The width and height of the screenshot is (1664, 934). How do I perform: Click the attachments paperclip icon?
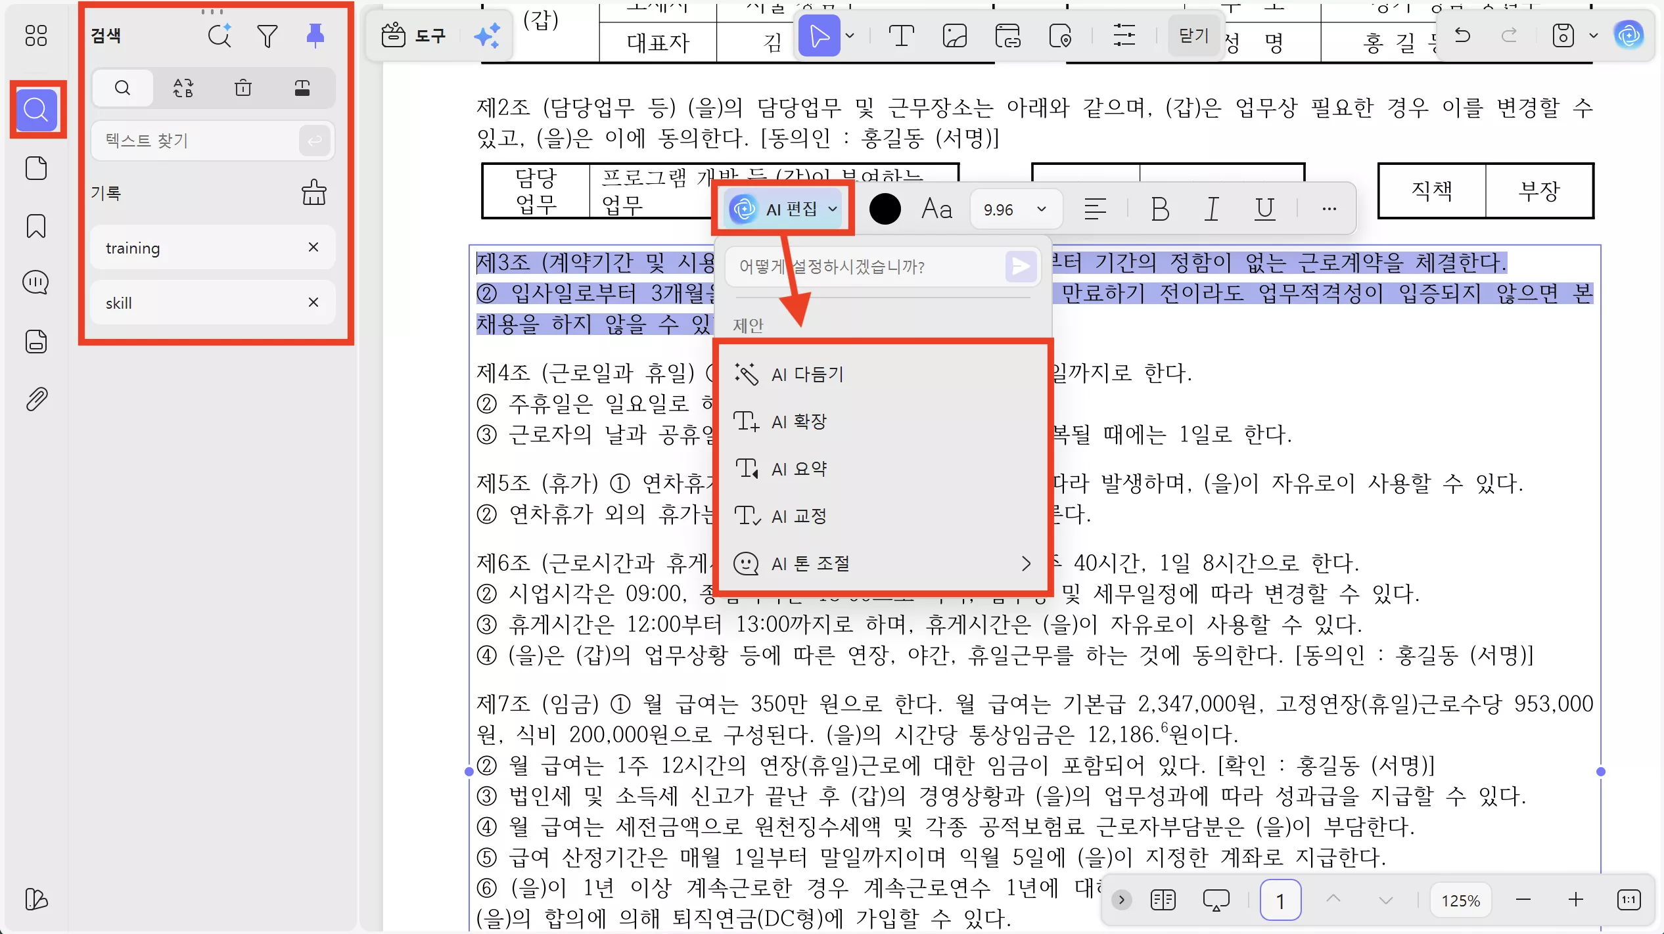pyautogui.click(x=35, y=399)
